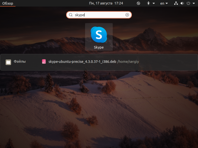The image size is (198, 148).
Task: Click the volume speaker icon
Action: 182,3
